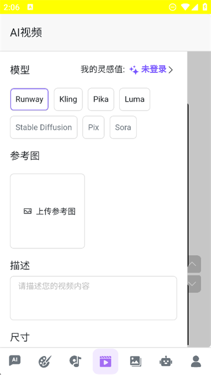Click the sparkle inspiration points icon
211x375 pixels.
(134, 70)
